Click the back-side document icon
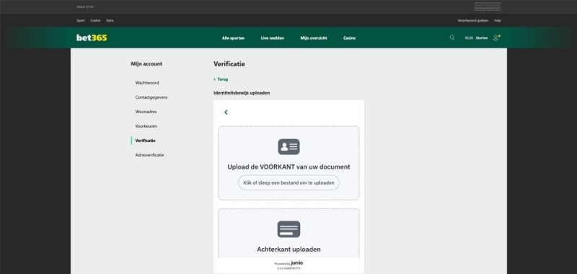This screenshot has height=274, width=577. pyautogui.click(x=288, y=229)
